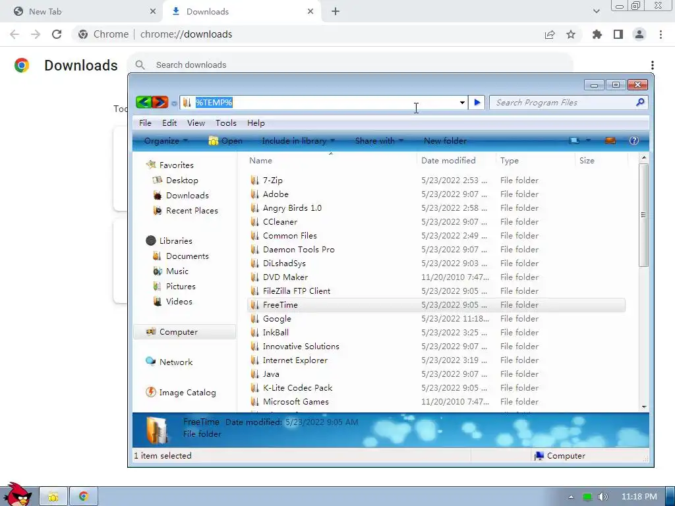Select Image Catalog in navigation pane

click(x=181, y=393)
